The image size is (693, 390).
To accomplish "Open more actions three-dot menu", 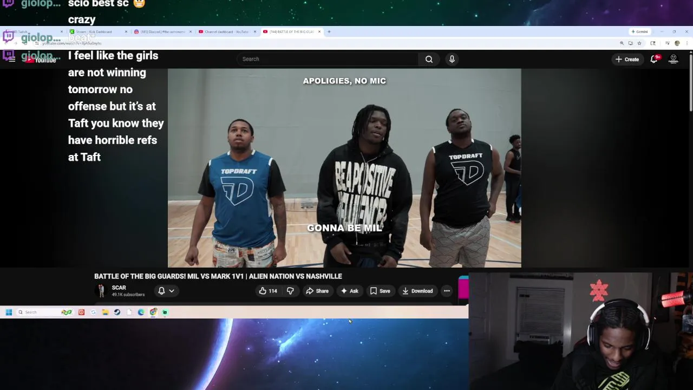I will pos(447,291).
